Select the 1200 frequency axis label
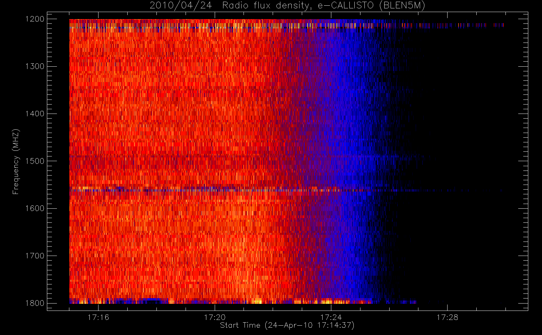The height and width of the screenshot is (335, 542). pyautogui.click(x=35, y=19)
